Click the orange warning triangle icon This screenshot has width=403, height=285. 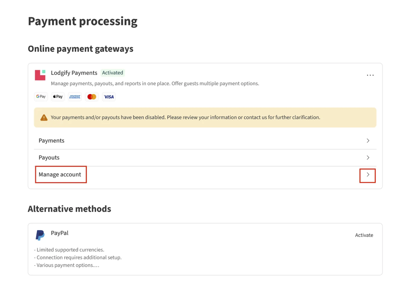44,118
